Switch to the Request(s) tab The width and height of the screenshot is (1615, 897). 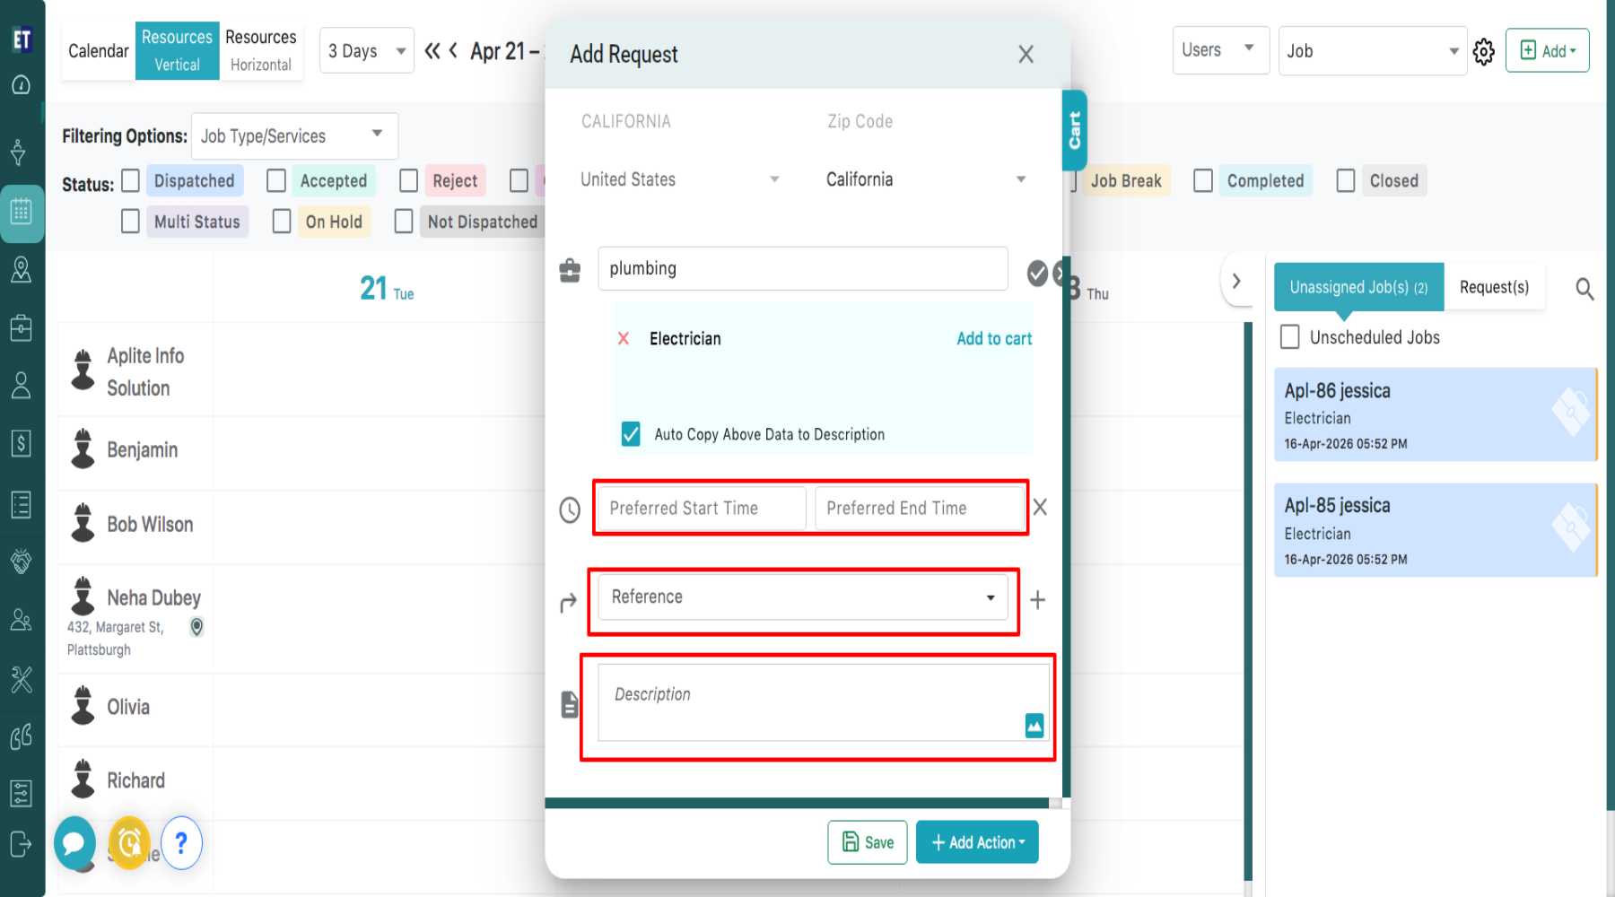[1493, 287]
